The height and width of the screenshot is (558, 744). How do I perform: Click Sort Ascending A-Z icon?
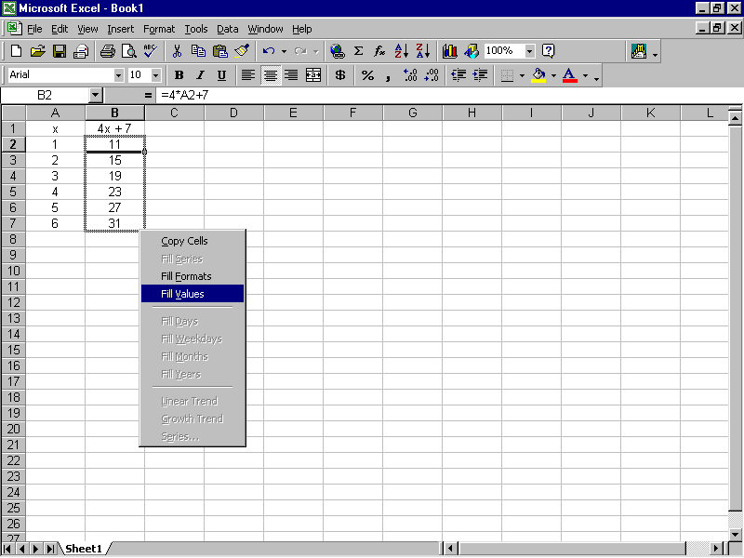(x=402, y=51)
